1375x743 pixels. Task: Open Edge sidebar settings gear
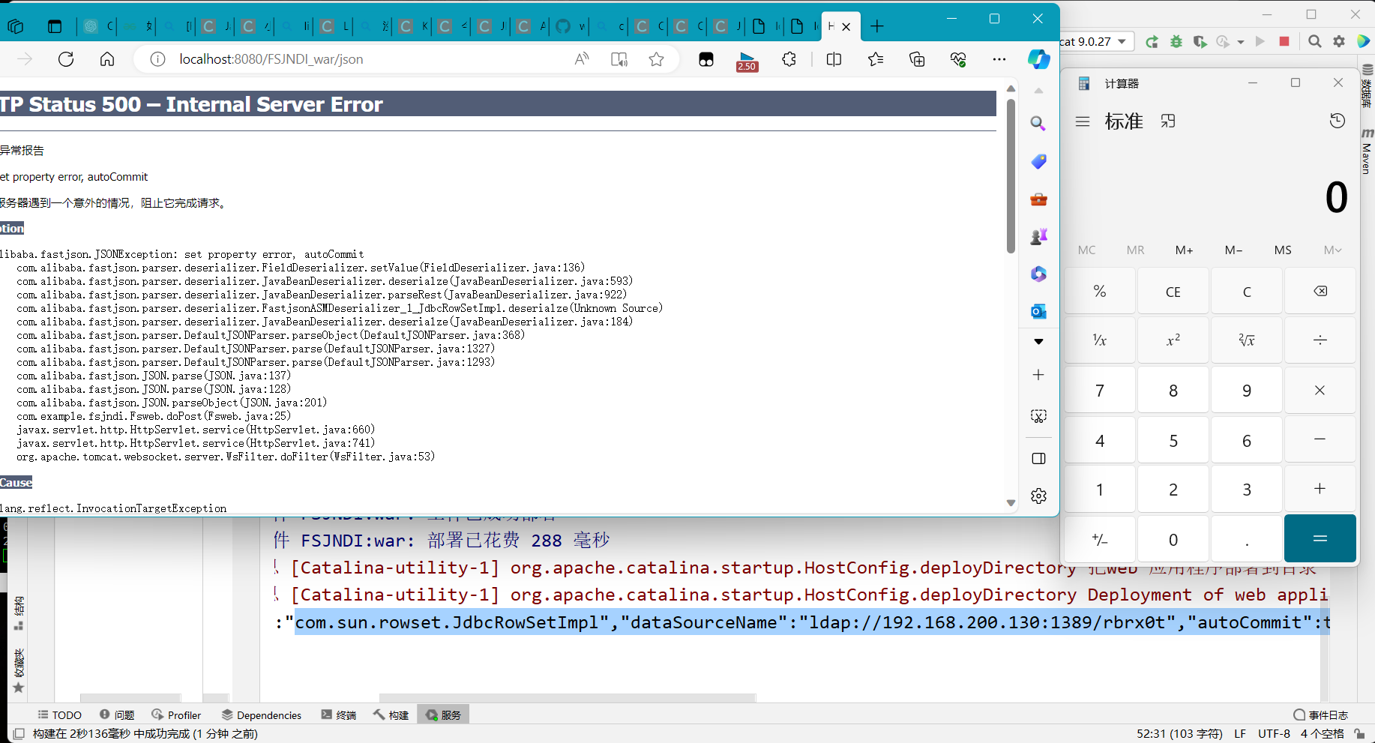1038,496
